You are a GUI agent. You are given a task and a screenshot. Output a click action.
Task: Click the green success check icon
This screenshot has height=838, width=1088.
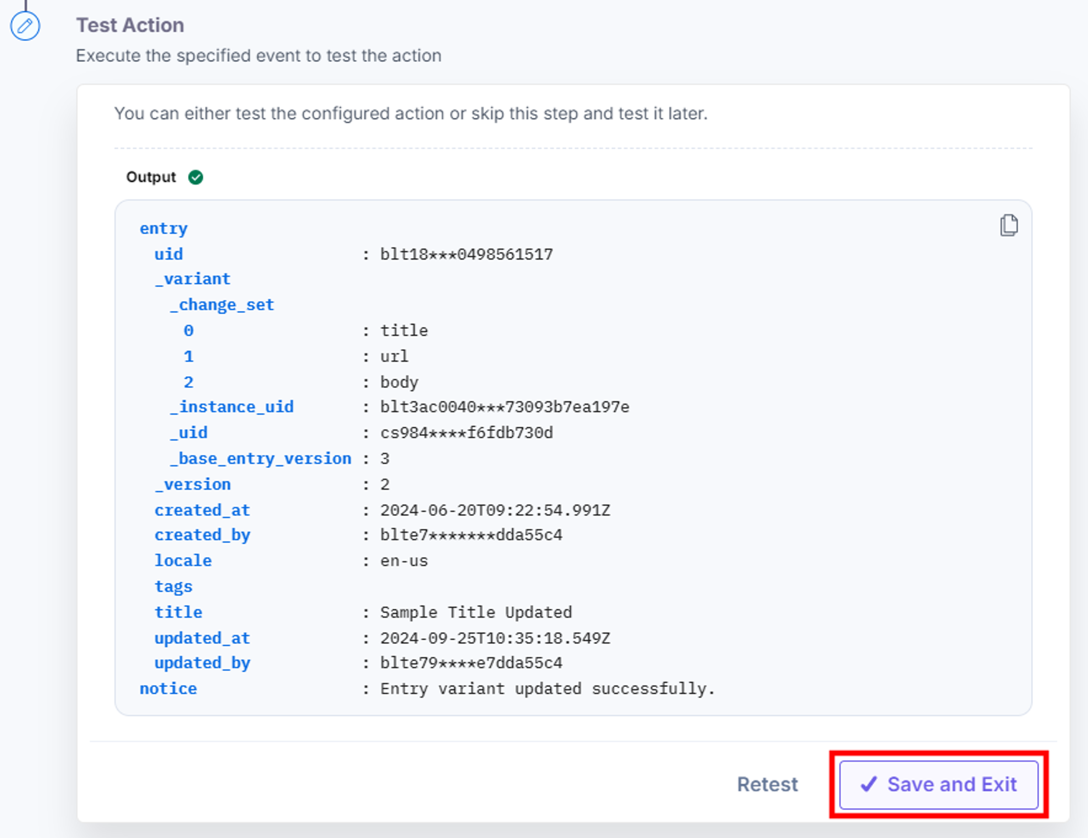point(195,177)
